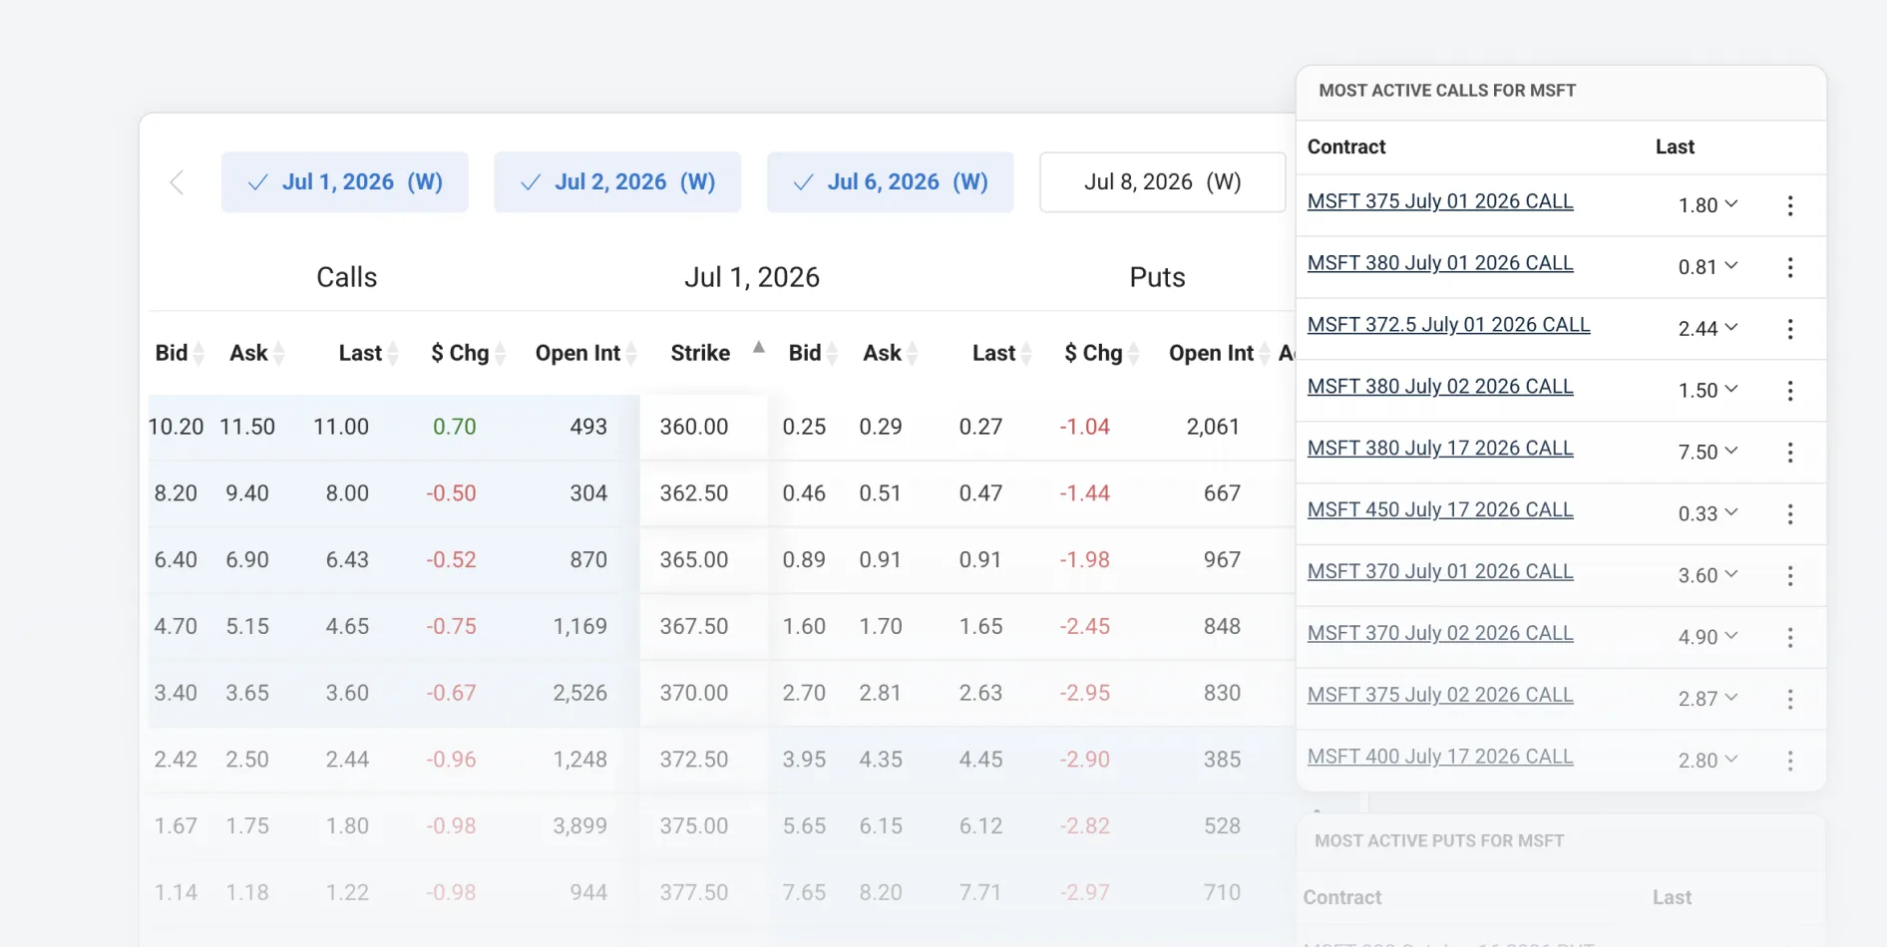Select the Jul 8, 2026 (W) expiration

[1163, 182]
